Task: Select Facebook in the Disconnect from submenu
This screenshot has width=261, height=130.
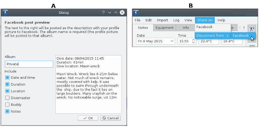Action: coord(243,35)
